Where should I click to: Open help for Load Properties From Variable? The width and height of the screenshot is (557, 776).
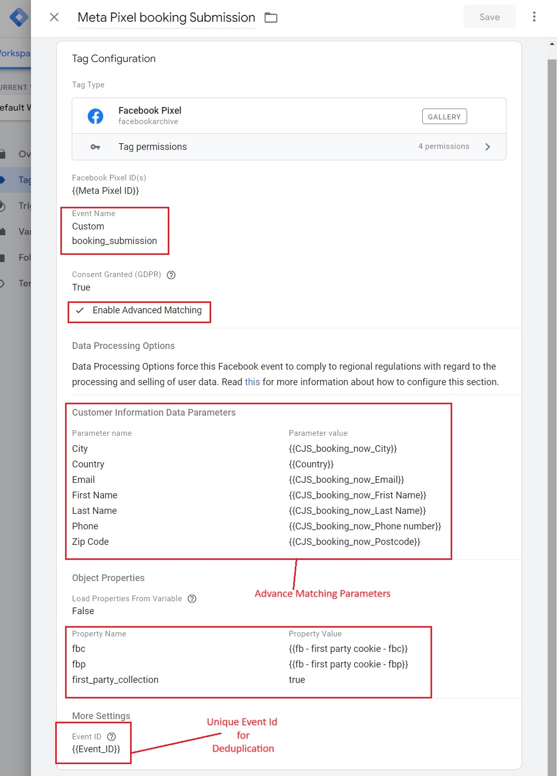pos(192,599)
